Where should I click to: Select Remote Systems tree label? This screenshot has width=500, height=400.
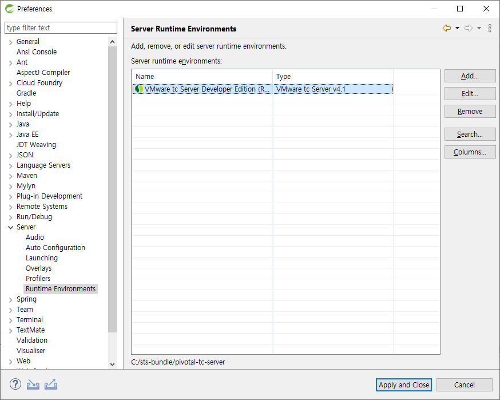click(x=42, y=207)
